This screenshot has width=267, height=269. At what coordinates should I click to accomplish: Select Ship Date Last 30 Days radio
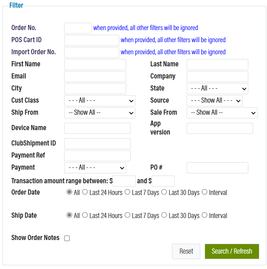[x=164, y=215]
